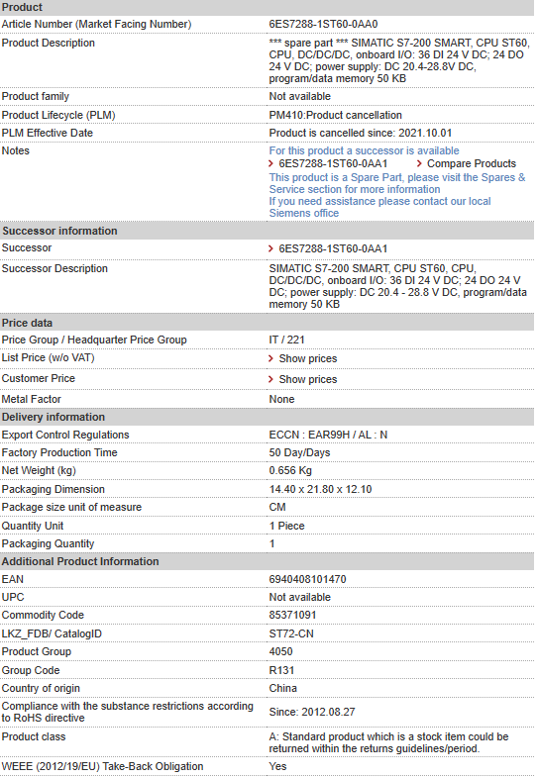Select 'PM410:Product cancellation' lifecycle value
This screenshot has height=778, width=539.
335,115
